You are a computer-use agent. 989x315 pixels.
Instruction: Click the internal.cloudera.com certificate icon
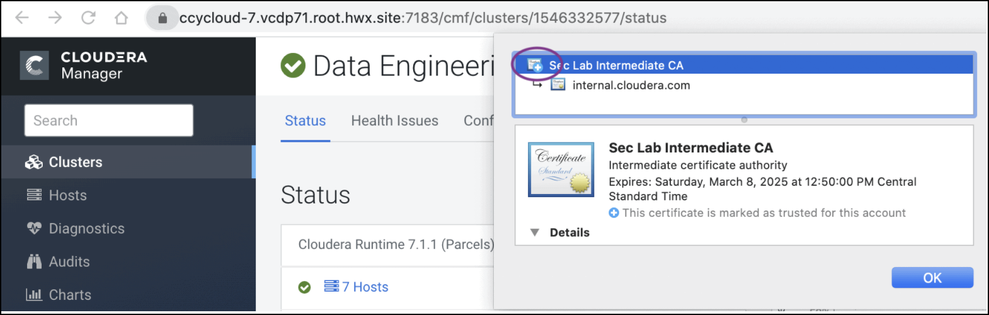[558, 85]
